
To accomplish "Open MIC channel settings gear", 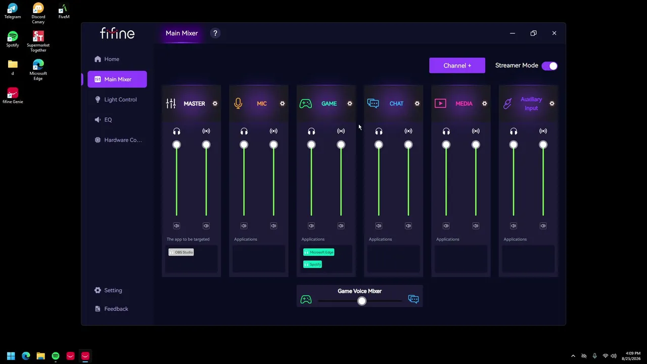I will coord(282,104).
